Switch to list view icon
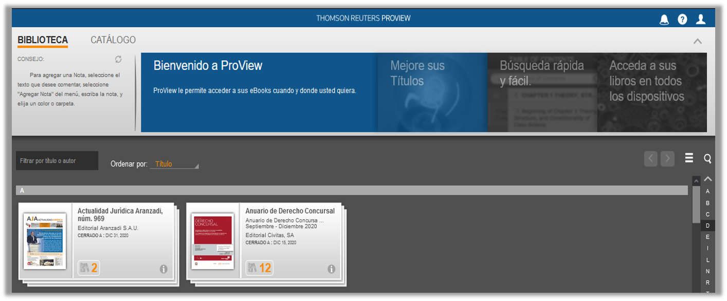This screenshot has height=301, width=727. coord(689,158)
